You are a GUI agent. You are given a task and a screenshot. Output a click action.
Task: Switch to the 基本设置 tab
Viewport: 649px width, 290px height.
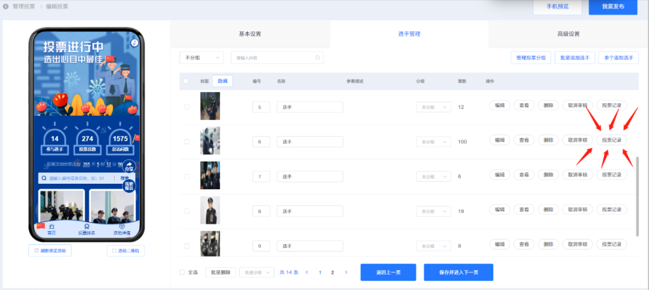250,34
